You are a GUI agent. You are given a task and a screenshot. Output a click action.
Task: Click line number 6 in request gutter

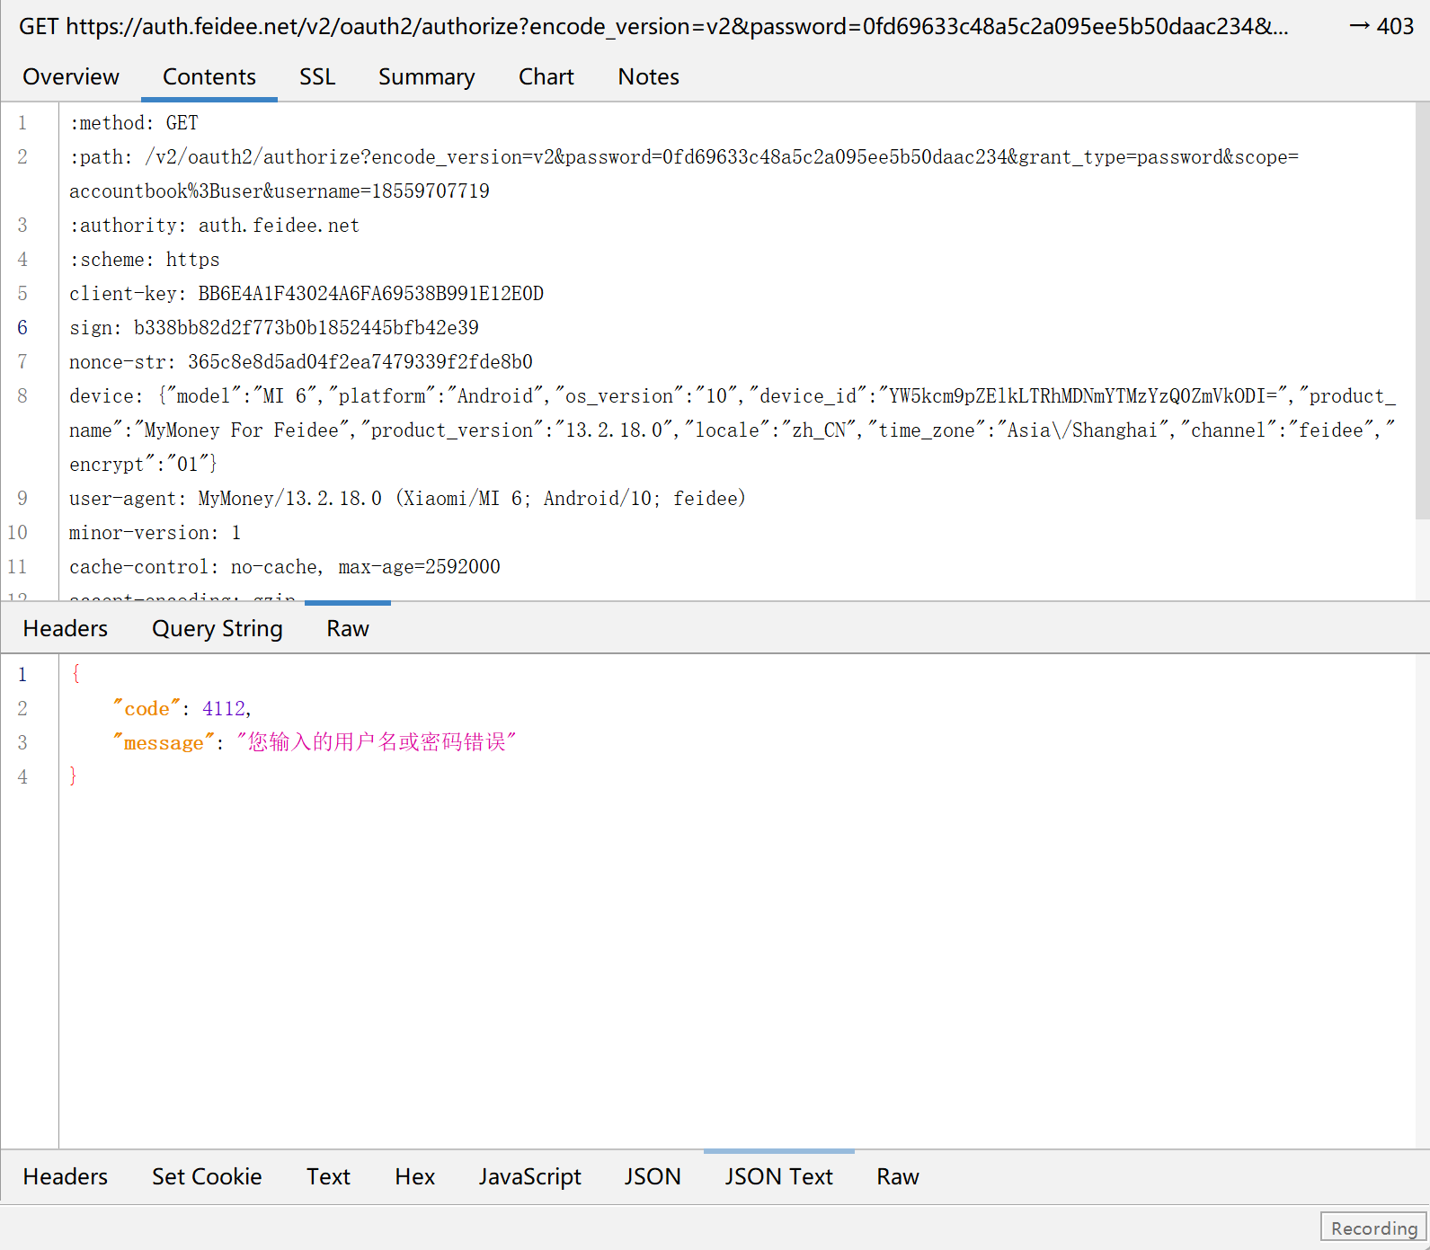(22, 328)
